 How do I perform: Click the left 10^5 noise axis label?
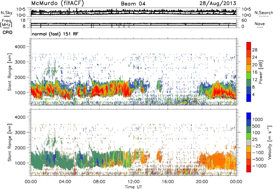coord(21,9)
